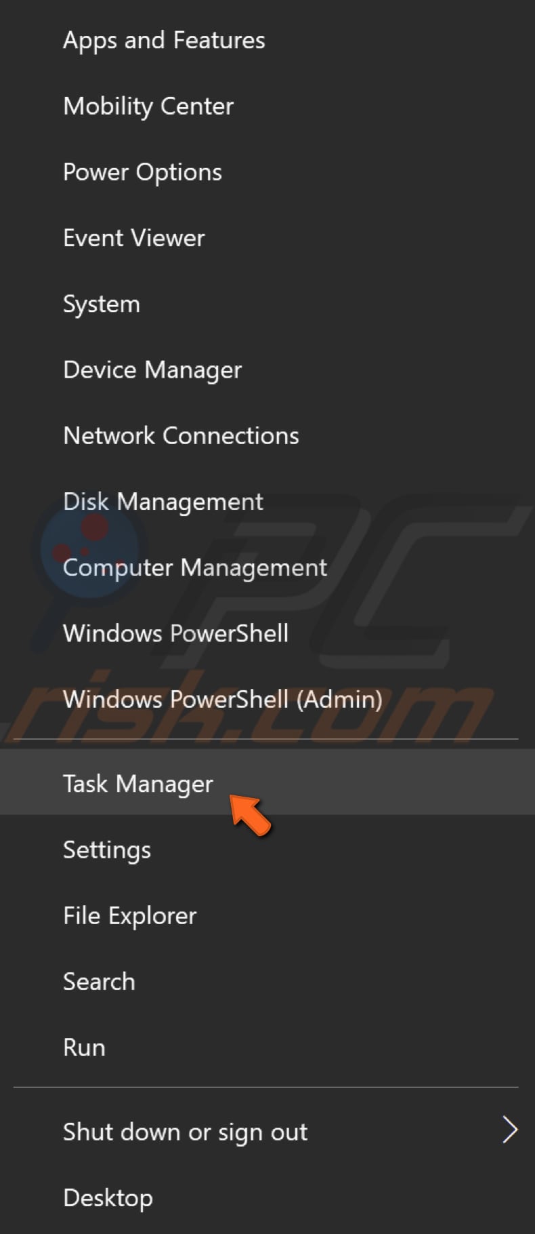Open Settings from the menu
This screenshot has width=535, height=1234.
[106, 850]
